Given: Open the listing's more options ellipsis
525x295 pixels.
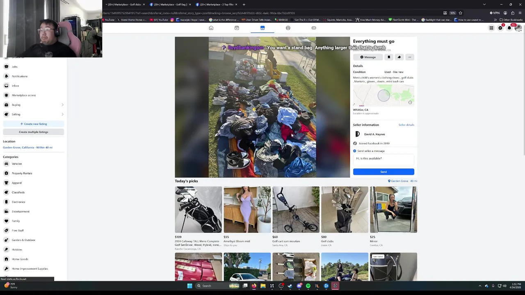Looking at the screenshot, I should coord(409,57).
